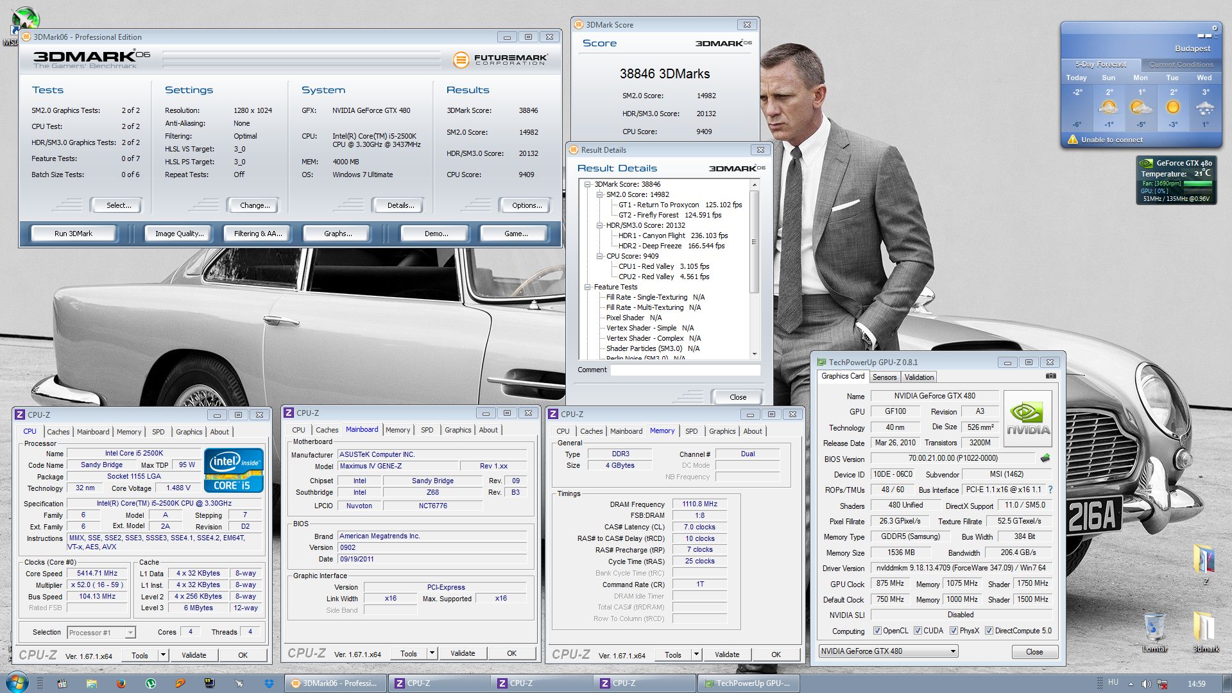The width and height of the screenshot is (1232, 693).
Task: Click the weather gadget Sun day sun icon
Action: tap(1108, 108)
